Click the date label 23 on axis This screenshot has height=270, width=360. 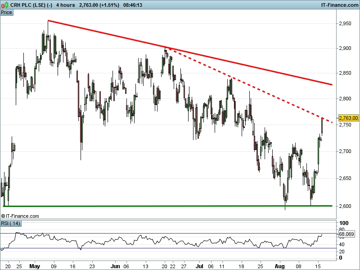[x=92, y=266]
